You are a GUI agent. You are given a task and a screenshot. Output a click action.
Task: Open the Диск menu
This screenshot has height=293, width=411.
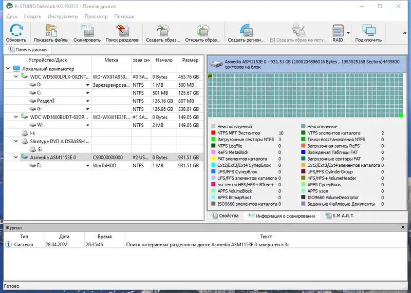(x=12, y=16)
